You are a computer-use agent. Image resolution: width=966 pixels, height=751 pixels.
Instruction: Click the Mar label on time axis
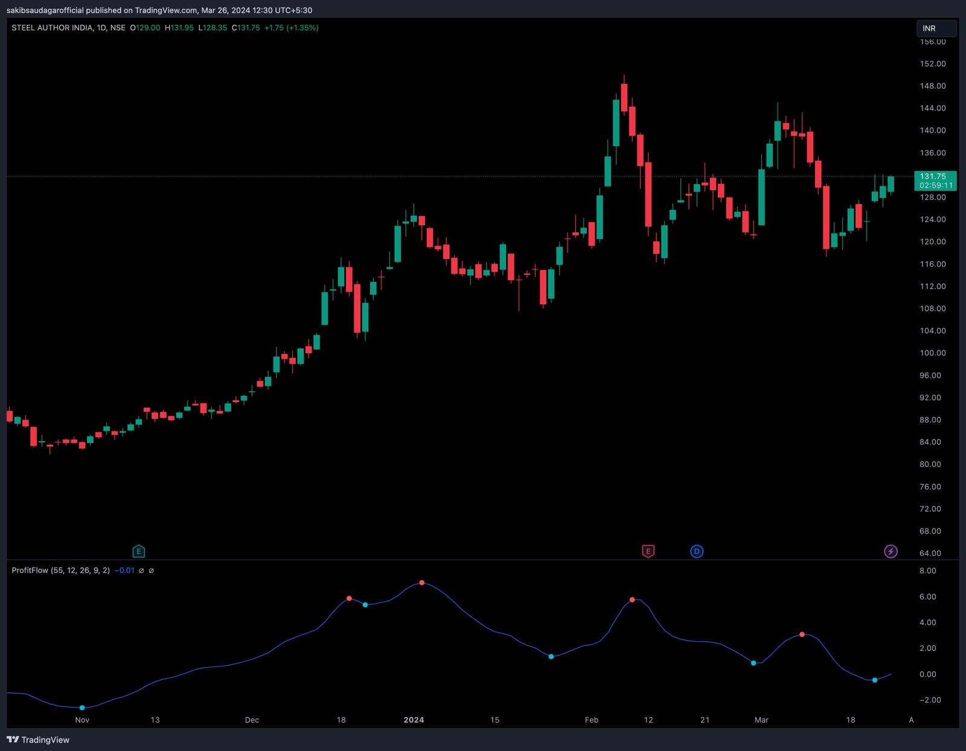761,720
